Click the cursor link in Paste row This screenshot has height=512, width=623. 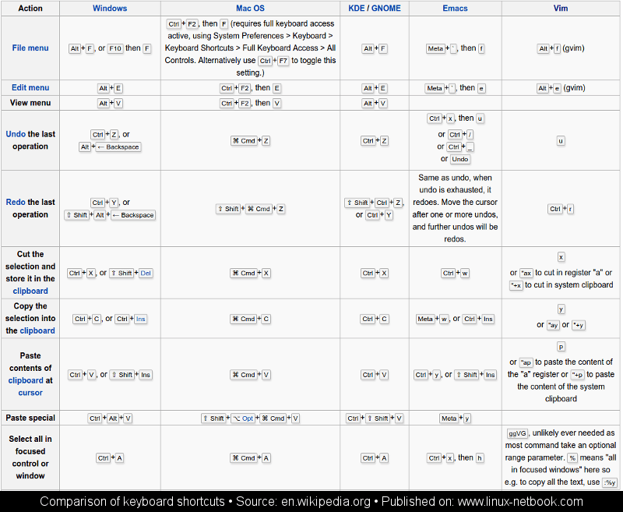30,393
